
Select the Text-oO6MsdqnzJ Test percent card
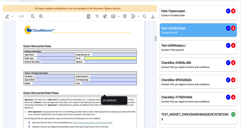click(198, 47)
